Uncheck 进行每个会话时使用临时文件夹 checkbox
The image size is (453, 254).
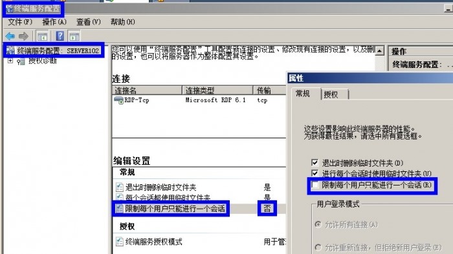click(x=315, y=173)
